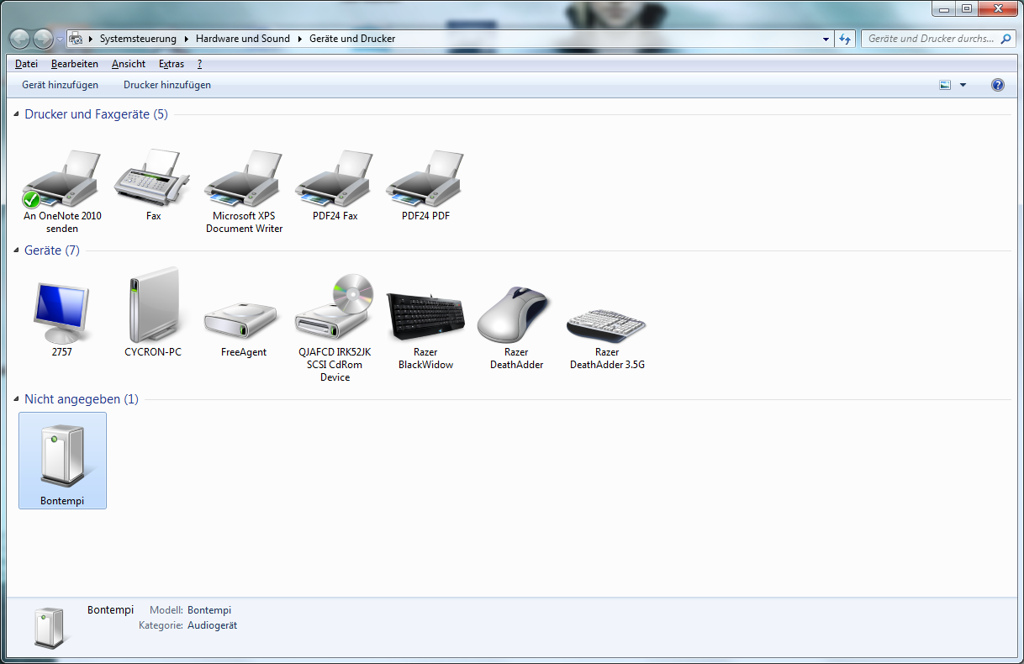This screenshot has height=664, width=1024.
Task: Open the Bearbeiten menu
Action: tap(74, 64)
